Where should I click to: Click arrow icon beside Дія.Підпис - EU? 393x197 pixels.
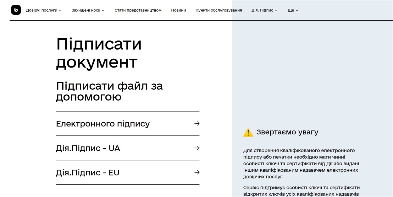[x=197, y=173]
